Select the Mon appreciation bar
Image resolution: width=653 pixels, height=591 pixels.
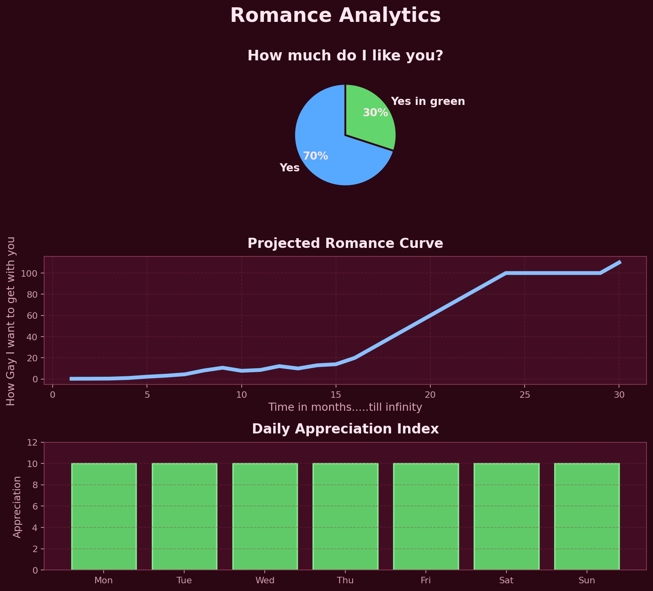click(104, 516)
